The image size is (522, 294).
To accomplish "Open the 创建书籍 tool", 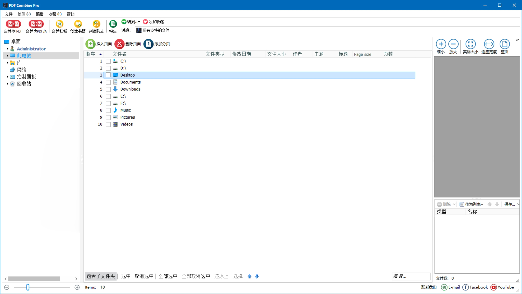I will pos(78,25).
